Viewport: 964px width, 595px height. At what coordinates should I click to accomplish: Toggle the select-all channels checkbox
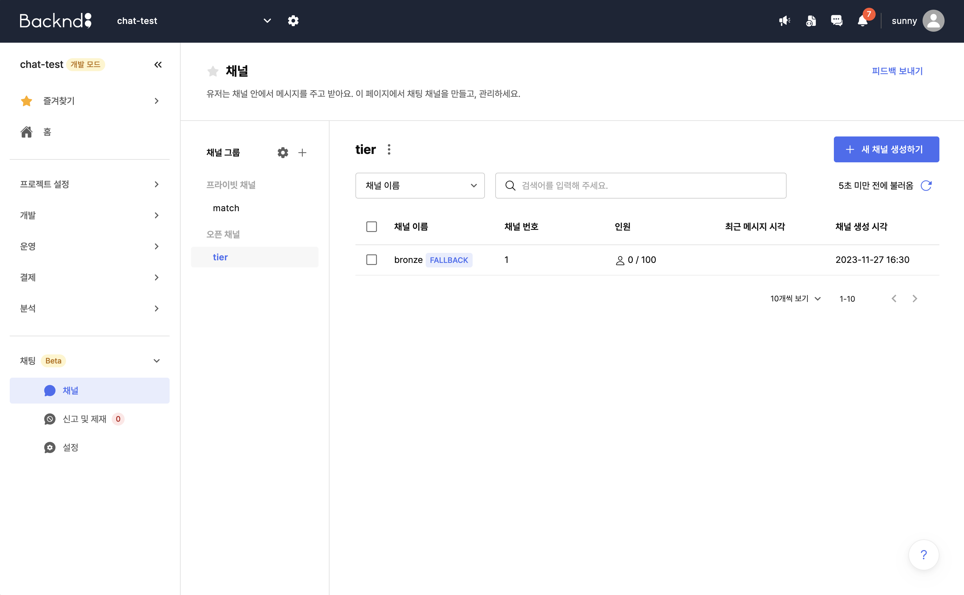click(371, 227)
